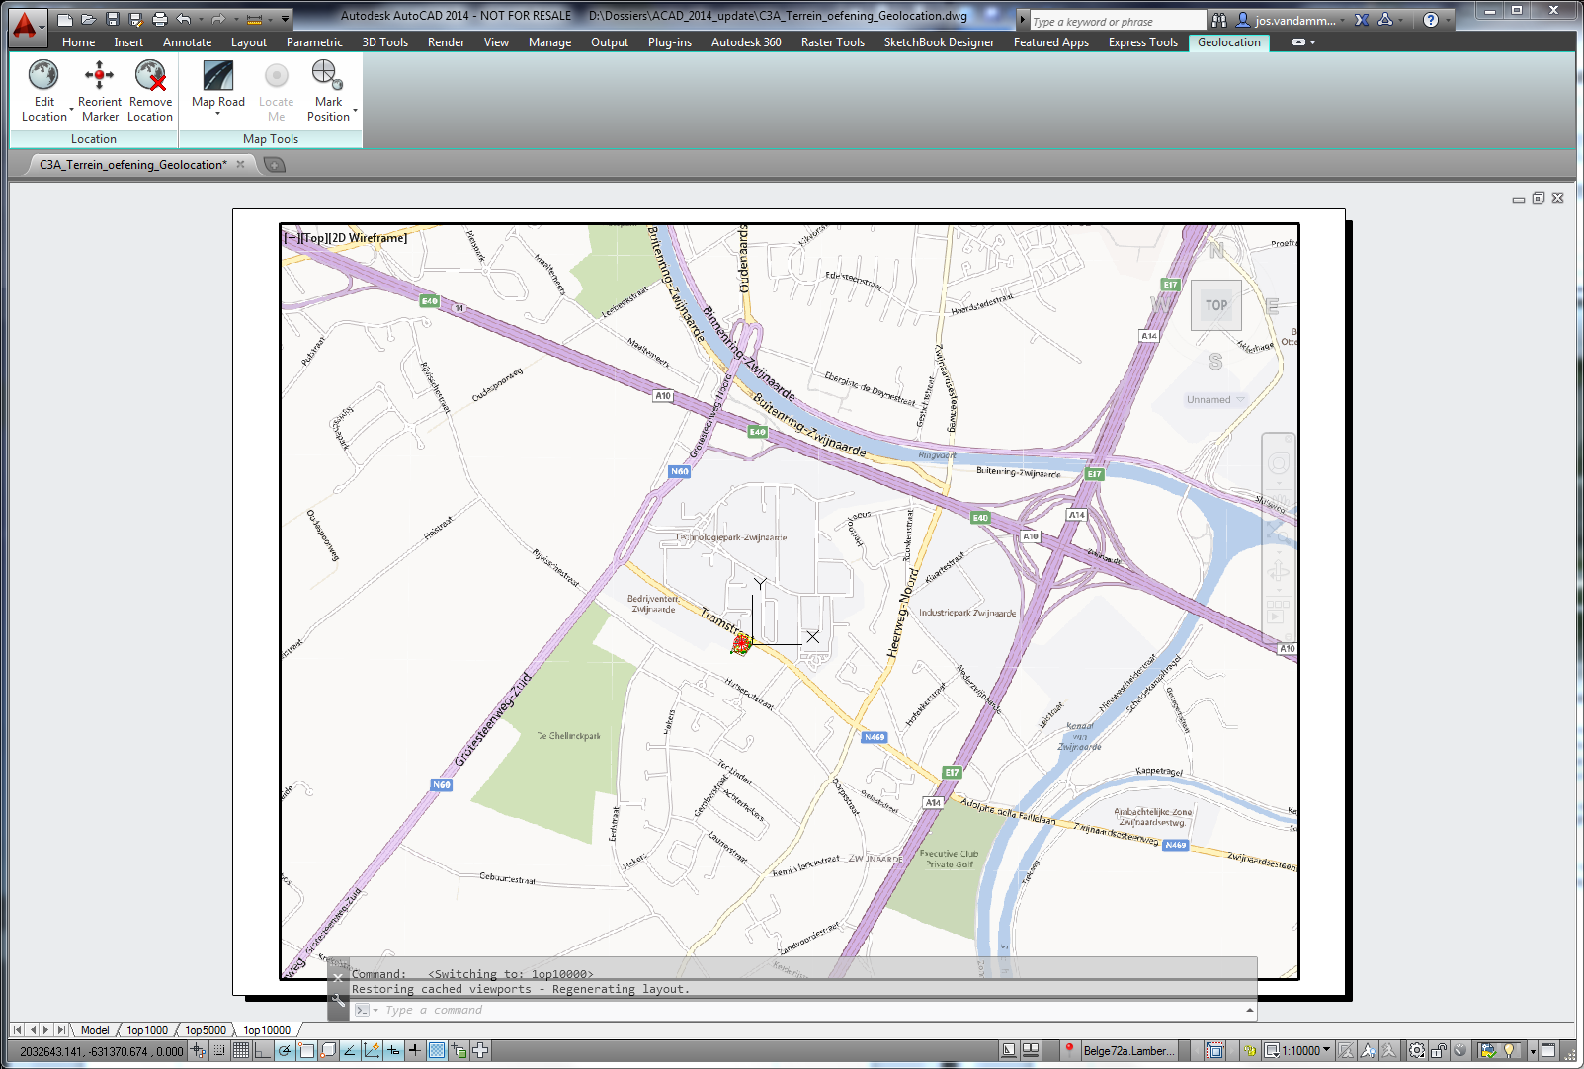Expand the Quick Access Toolbar customize arrow

point(286,19)
